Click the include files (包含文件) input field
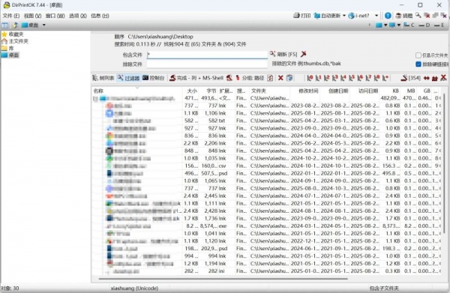Screen dimensions: 450x293 pyautogui.click(x=207, y=55)
